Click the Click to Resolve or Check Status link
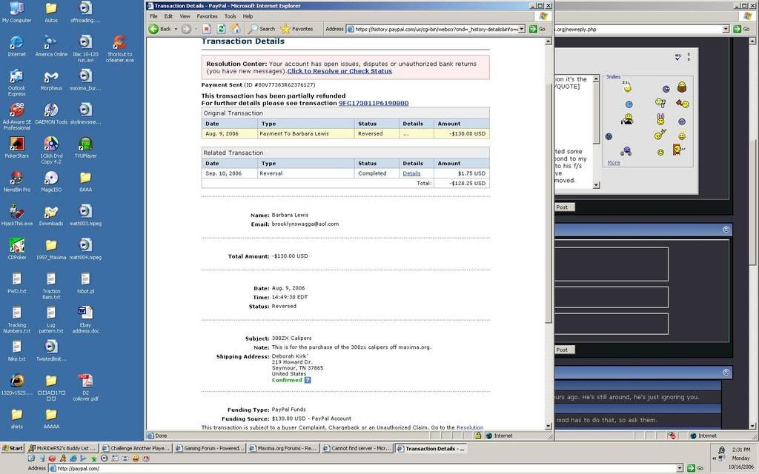Screen dimensions: 759x474 tap(339, 71)
